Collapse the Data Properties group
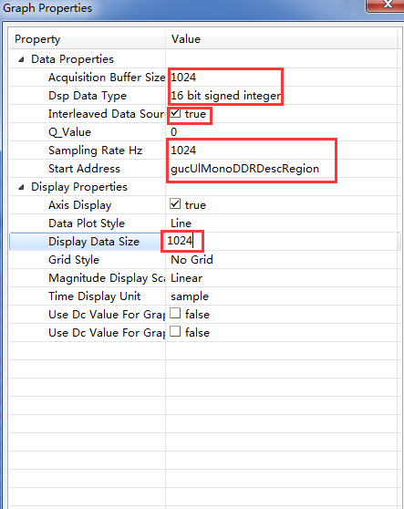The image size is (404, 509). point(21,59)
